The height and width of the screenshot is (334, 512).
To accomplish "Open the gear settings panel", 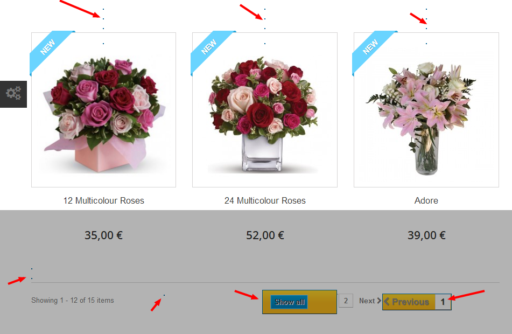I will (x=13, y=94).
